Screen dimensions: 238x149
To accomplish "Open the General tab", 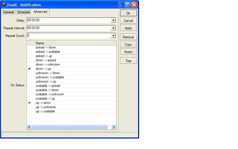I will point(8,12).
